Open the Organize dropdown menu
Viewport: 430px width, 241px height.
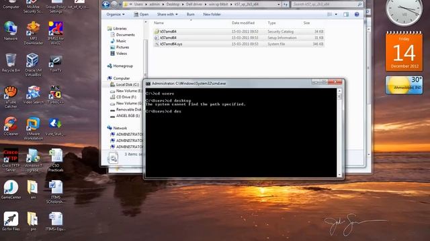click(116, 14)
